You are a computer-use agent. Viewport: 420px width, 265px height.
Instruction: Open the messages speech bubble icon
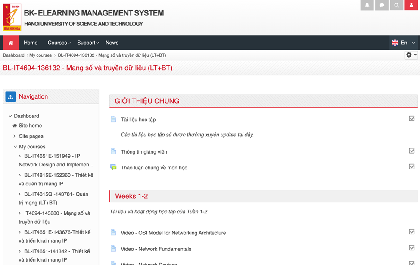382,5
